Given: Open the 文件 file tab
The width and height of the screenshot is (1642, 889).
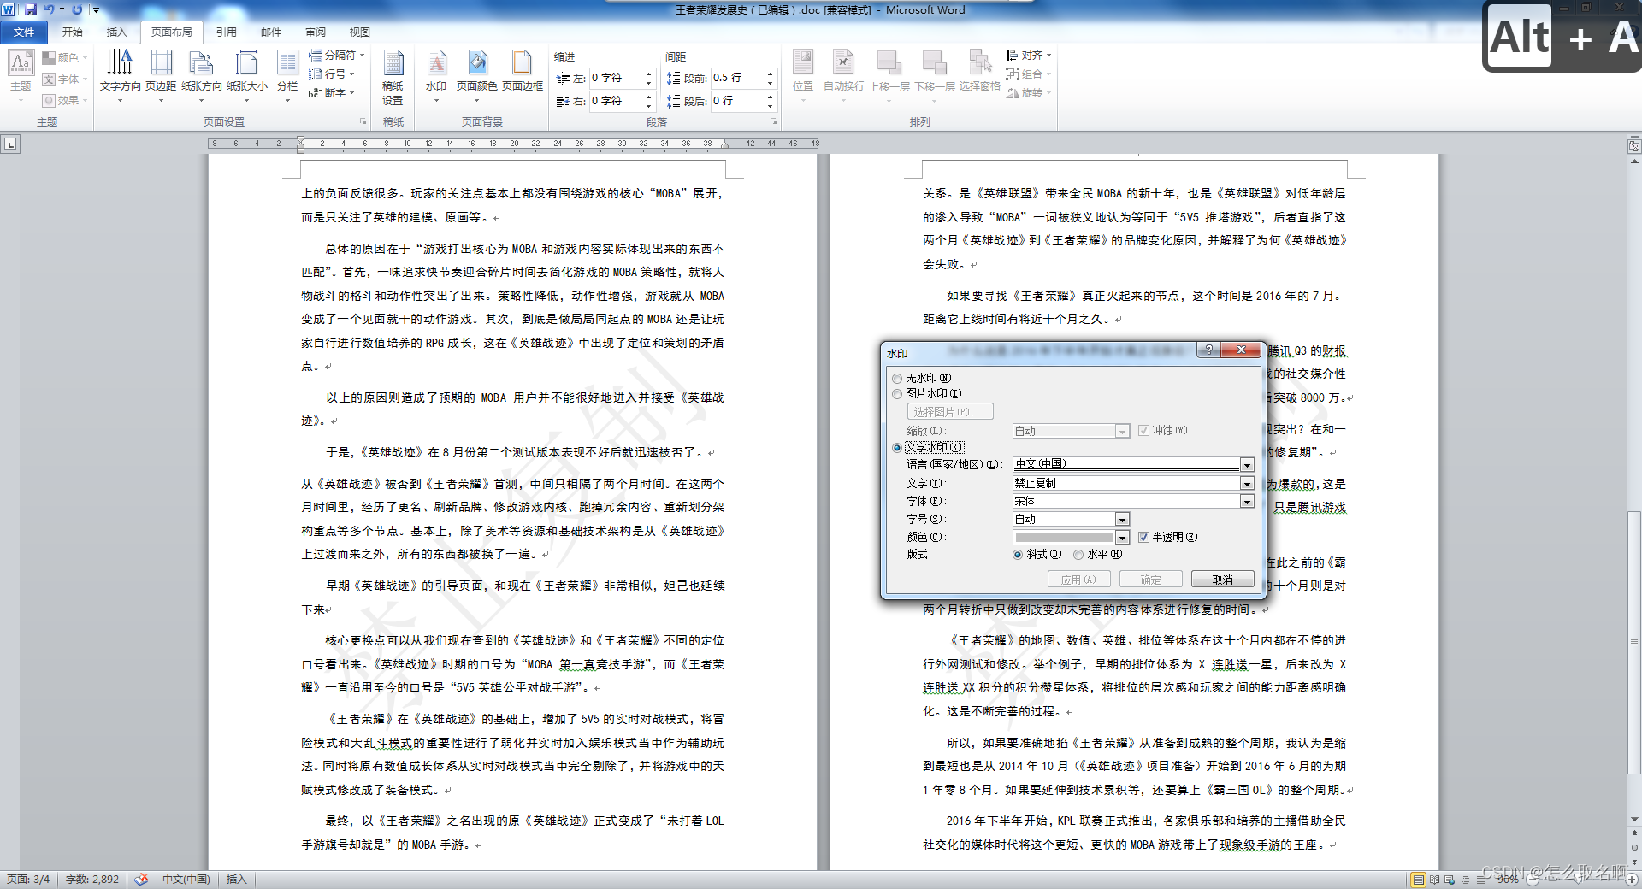Looking at the screenshot, I should [x=24, y=32].
